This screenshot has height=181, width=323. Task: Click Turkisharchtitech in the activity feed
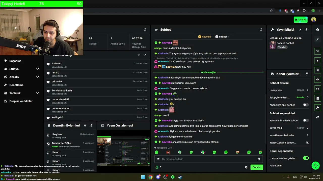(62, 90)
